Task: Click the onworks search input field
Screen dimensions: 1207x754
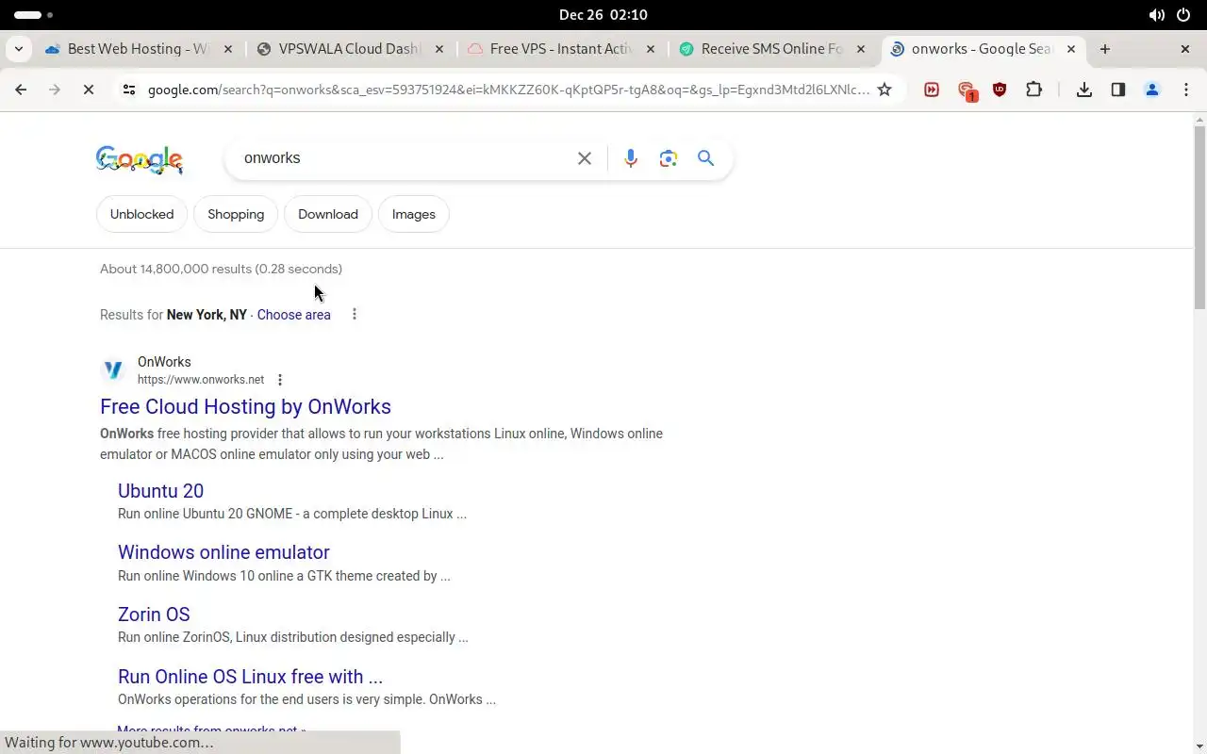Action: pos(404,158)
